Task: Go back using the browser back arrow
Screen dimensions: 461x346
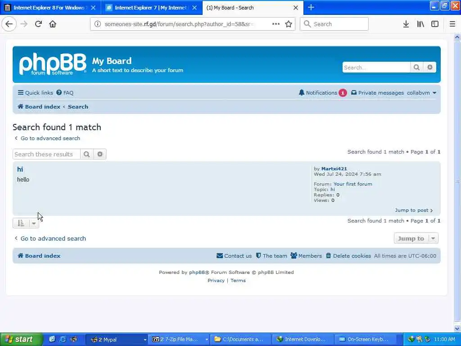Action: coord(9,24)
